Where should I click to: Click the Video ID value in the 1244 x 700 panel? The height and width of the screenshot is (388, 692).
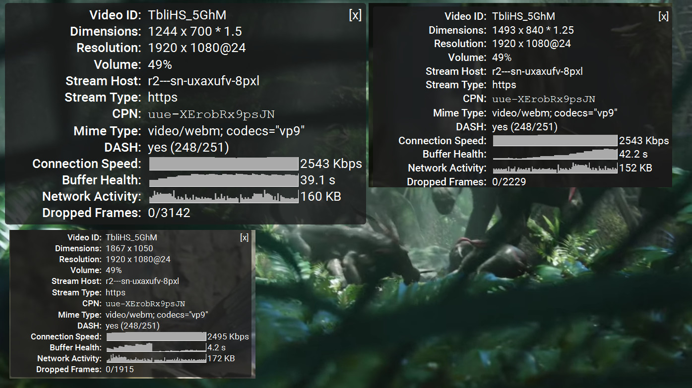188,15
